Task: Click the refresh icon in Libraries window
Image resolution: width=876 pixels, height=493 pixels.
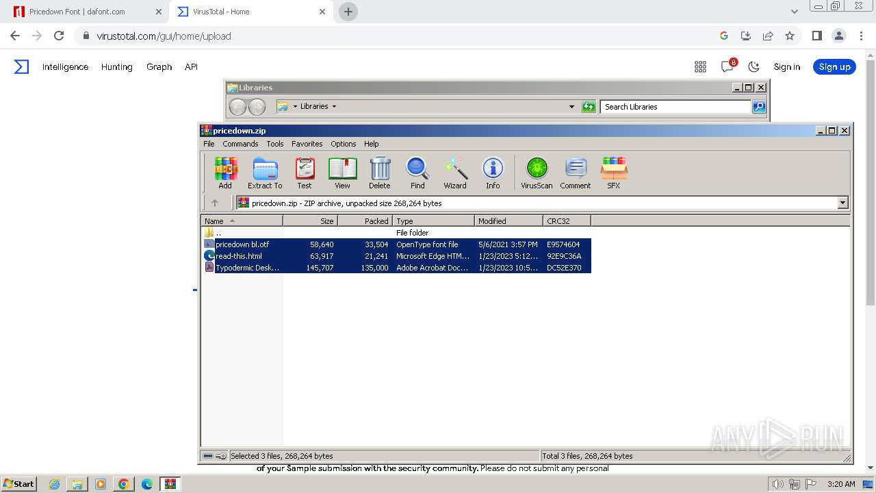Action: click(589, 107)
